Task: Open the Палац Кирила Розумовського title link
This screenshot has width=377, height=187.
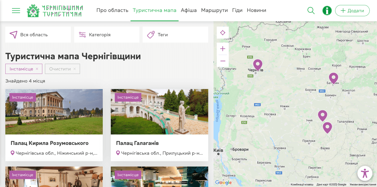Action: click(x=49, y=143)
